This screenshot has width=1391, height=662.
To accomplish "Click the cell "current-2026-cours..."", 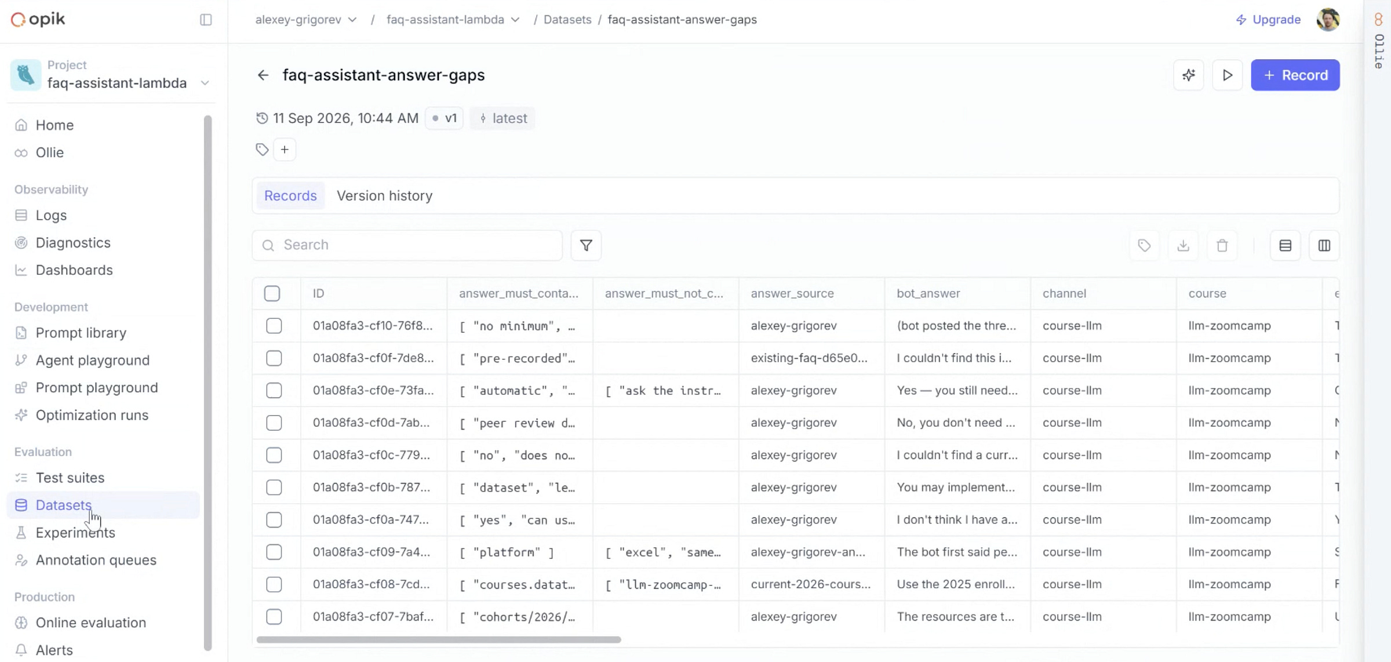I will (x=811, y=584).
